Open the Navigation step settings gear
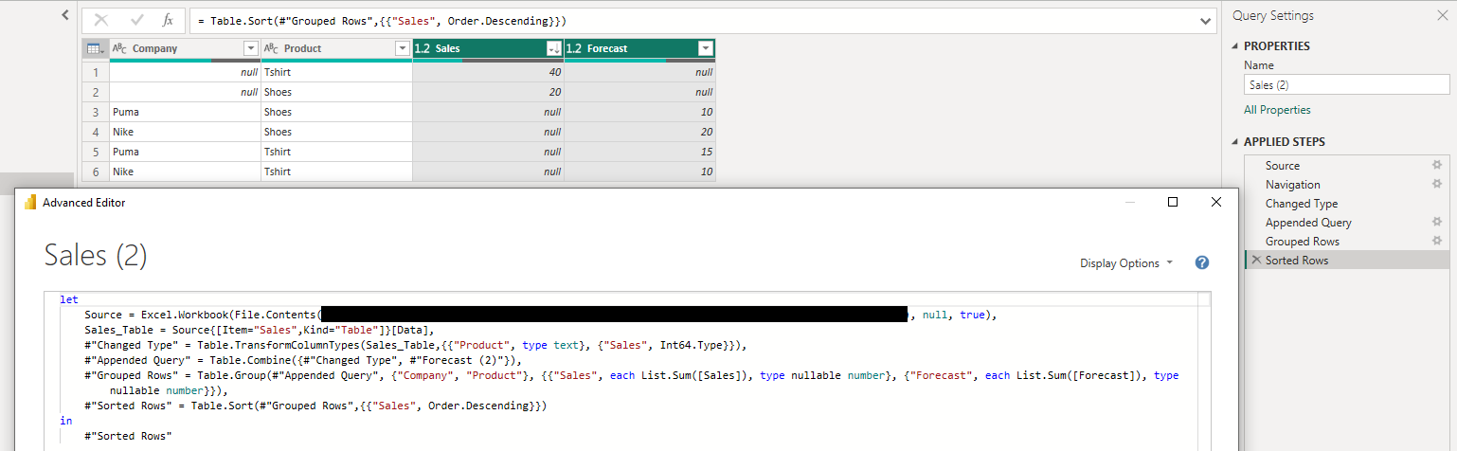1457x451 pixels. [1436, 184]
